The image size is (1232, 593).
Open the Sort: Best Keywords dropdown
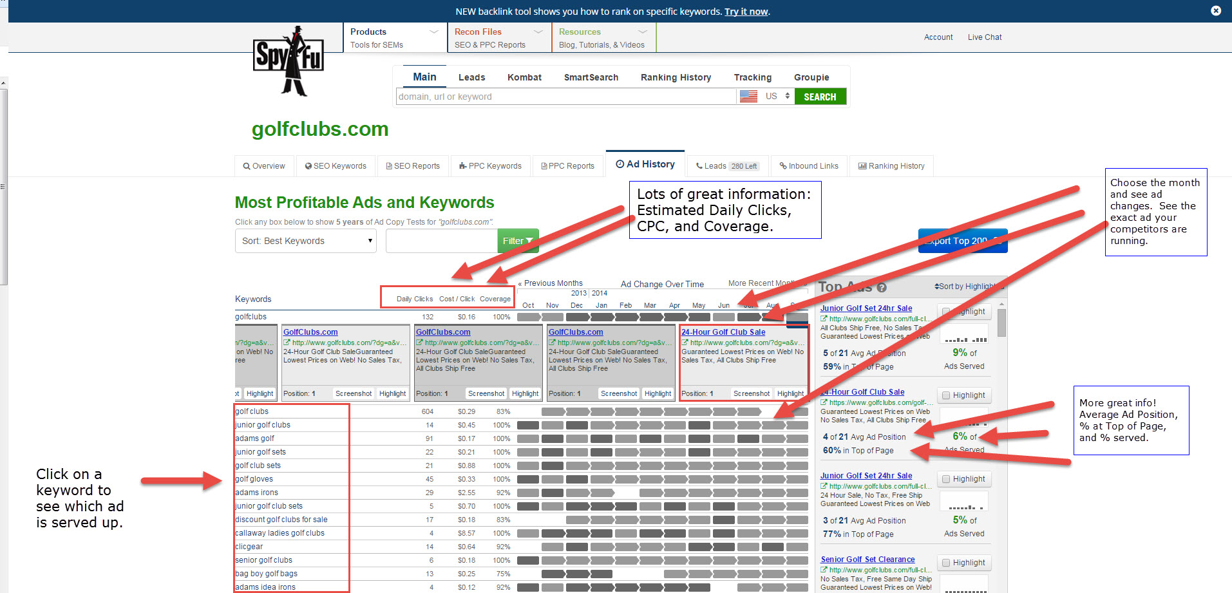point(306,241)
